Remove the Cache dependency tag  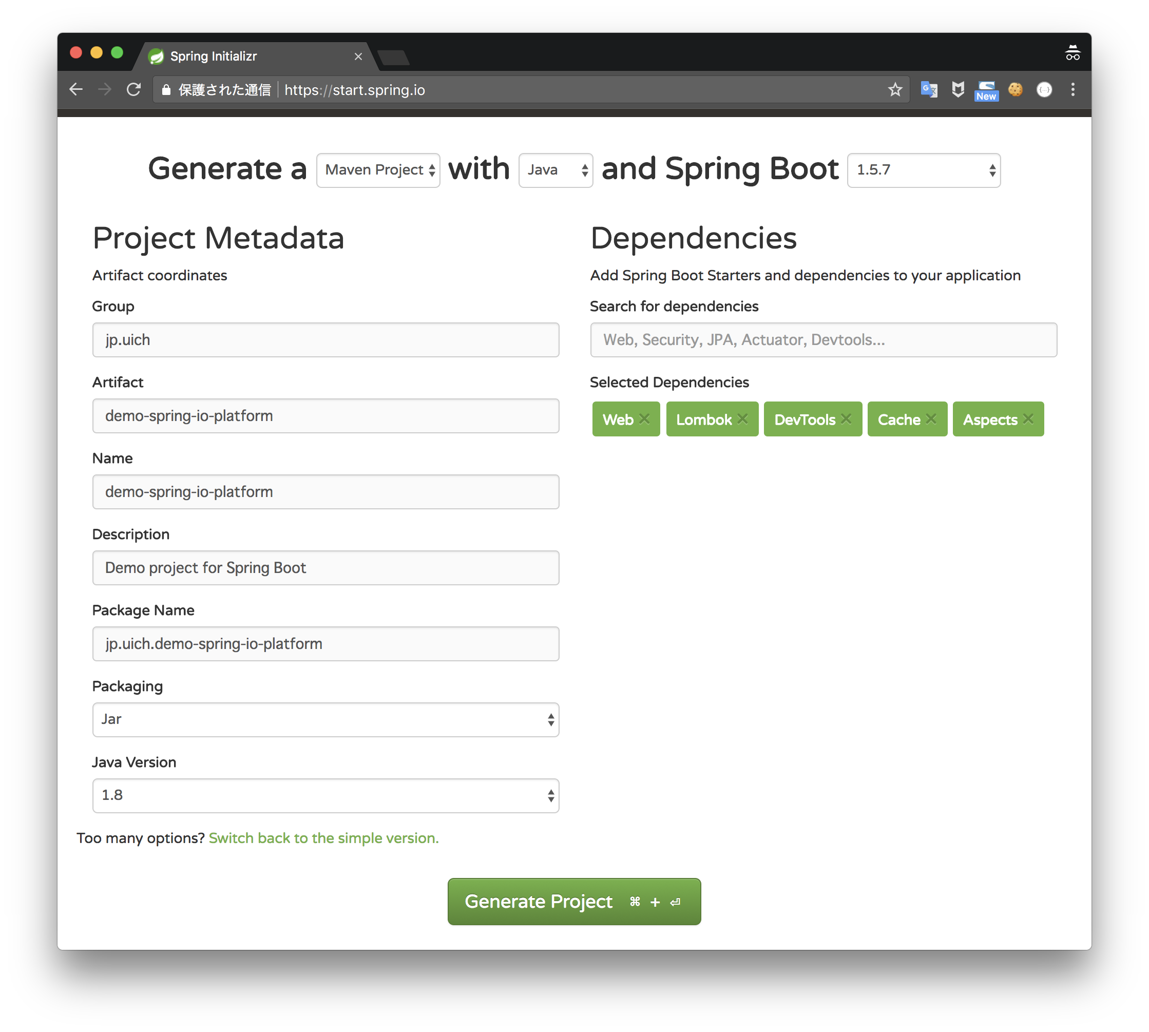931,419
